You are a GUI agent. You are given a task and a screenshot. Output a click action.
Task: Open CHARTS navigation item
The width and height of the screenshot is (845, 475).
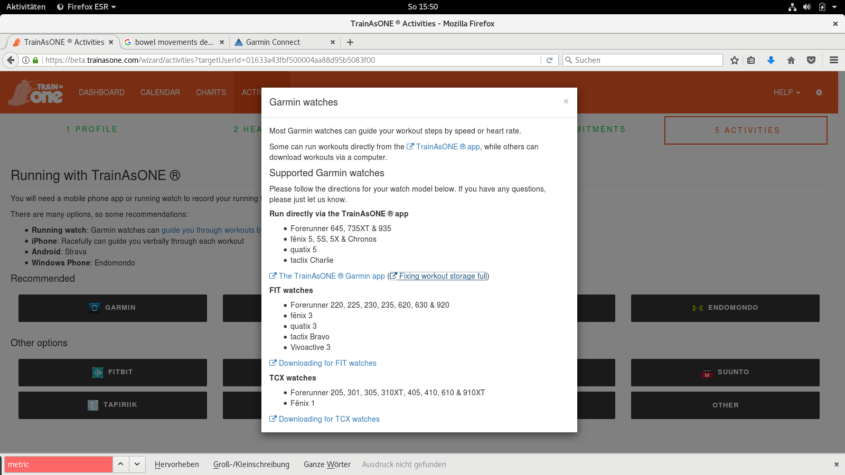211,92
